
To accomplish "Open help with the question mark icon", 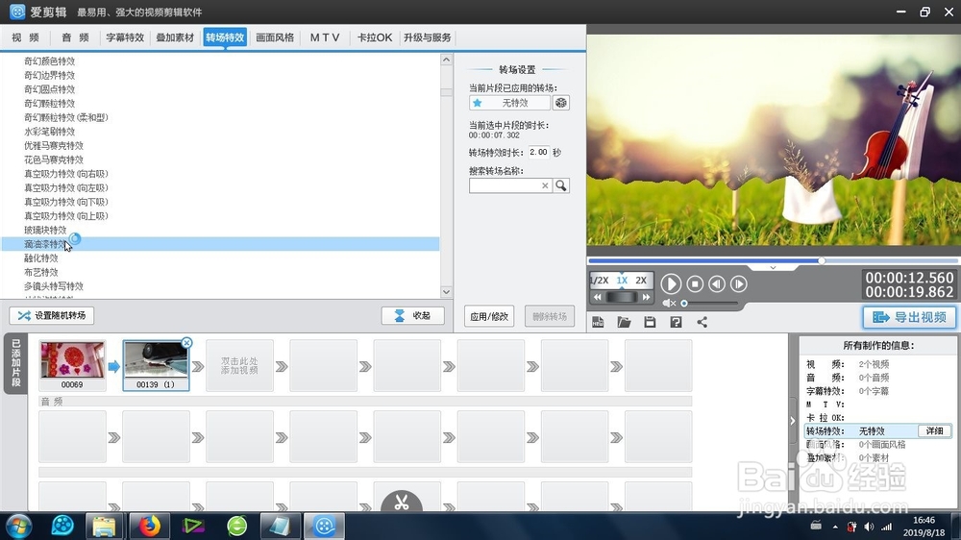I will pos(676,323).
